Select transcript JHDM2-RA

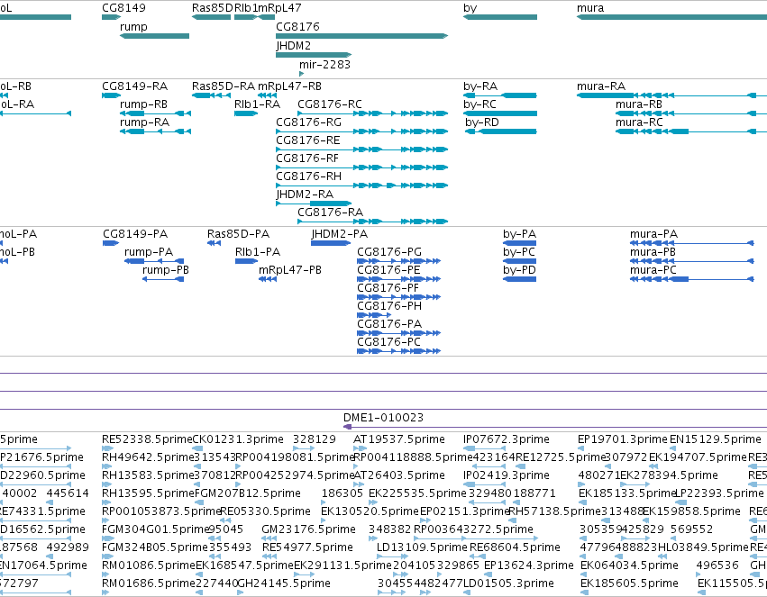[305, 194]
